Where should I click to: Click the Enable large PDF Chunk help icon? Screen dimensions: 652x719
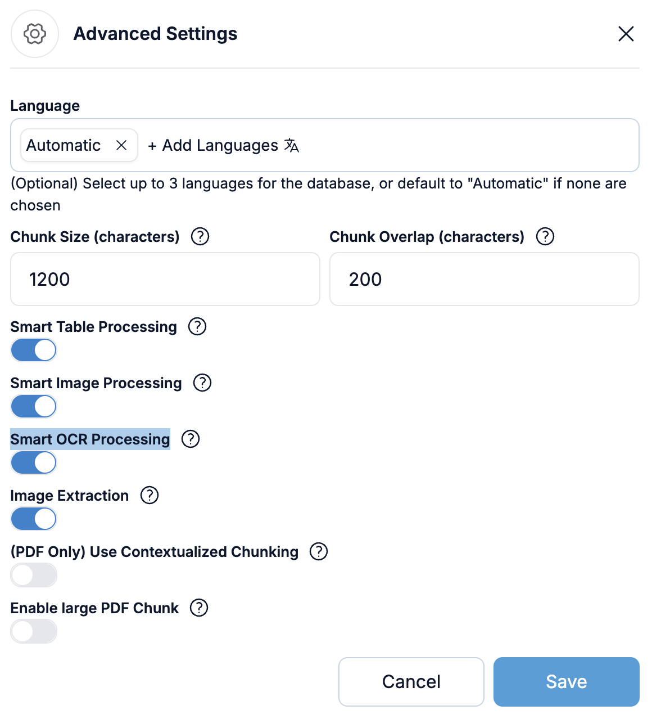coord(199,608)
